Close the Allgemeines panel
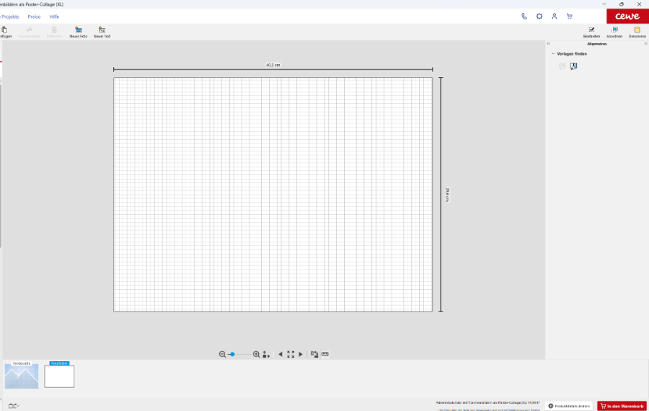Viewport: 649px width, 411px height. [645, 43]
